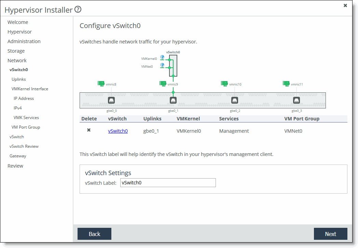Open the Welcome step in sidebar
This screenshot has height=248, width=358.
18,22
